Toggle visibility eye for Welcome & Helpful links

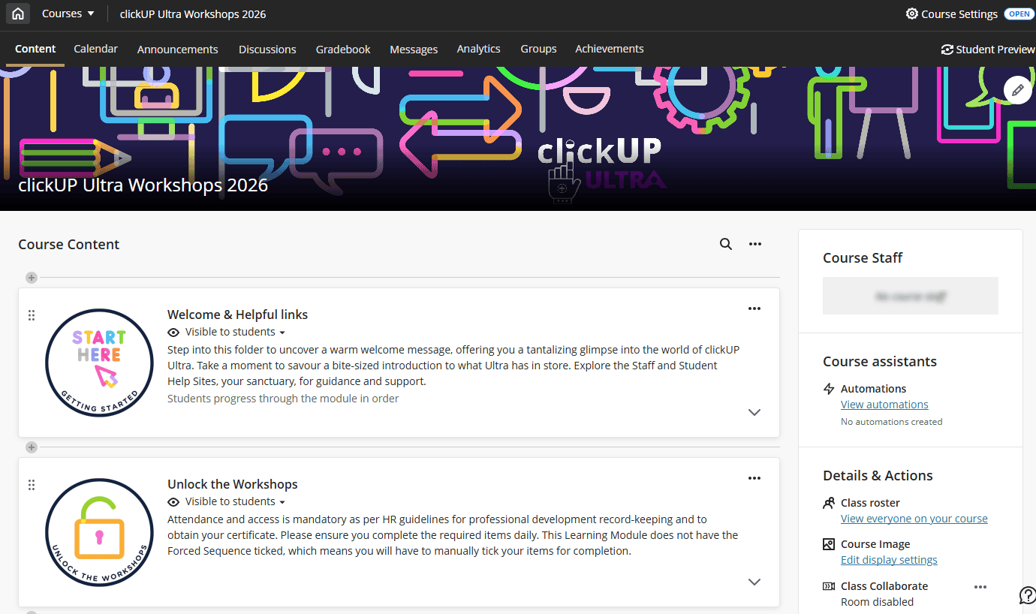[173, 333]
